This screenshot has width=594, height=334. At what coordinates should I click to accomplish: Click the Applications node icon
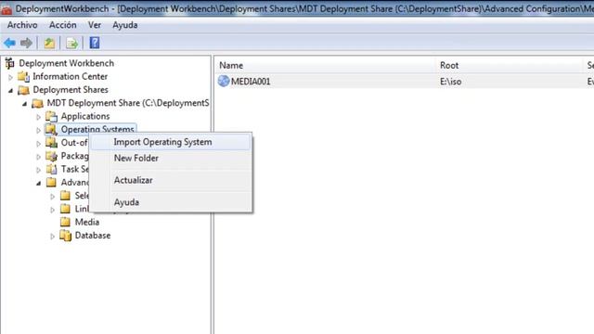pyautogui.click(x=51, y=116)
